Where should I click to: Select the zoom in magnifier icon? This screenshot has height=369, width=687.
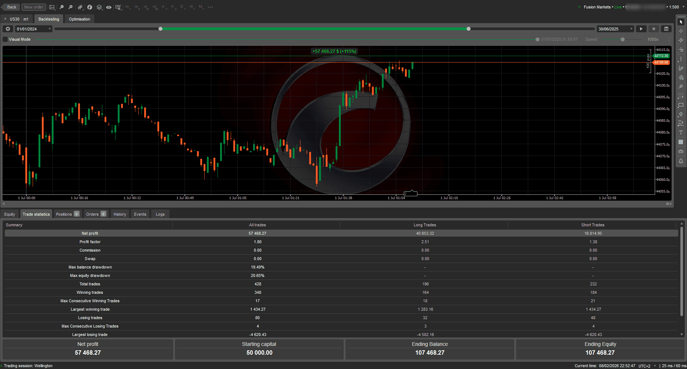(70, 7)
